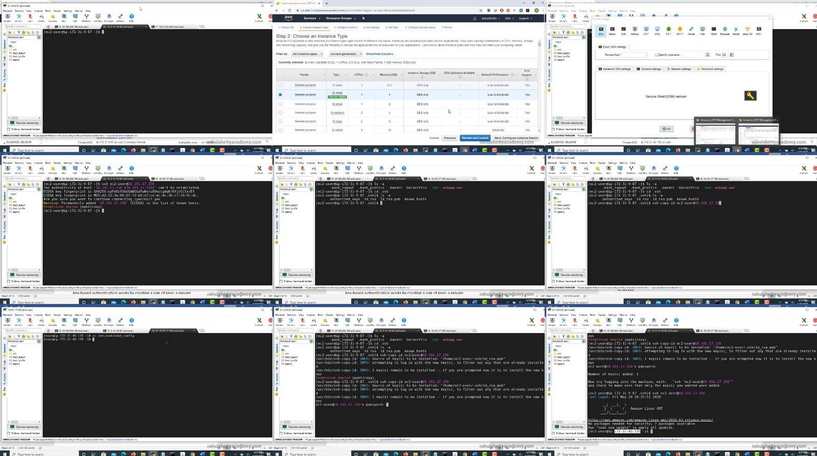Click the Serial session type icon

tap(691, 30)
